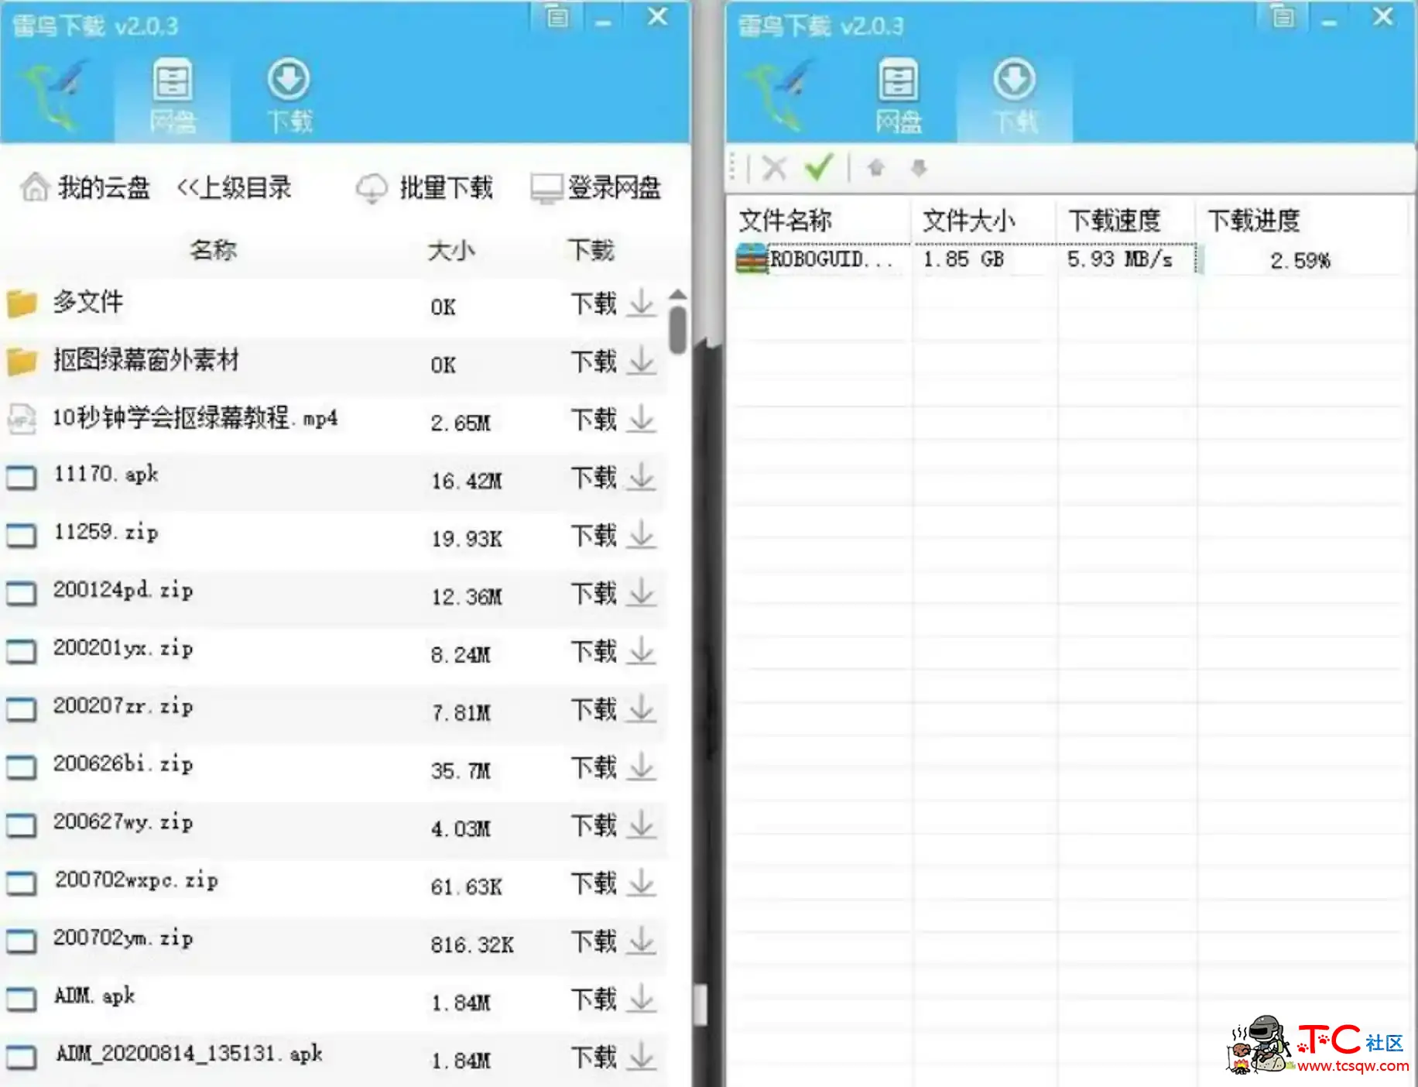
Task: Click the 名称 column header
Action: [213, 250]
